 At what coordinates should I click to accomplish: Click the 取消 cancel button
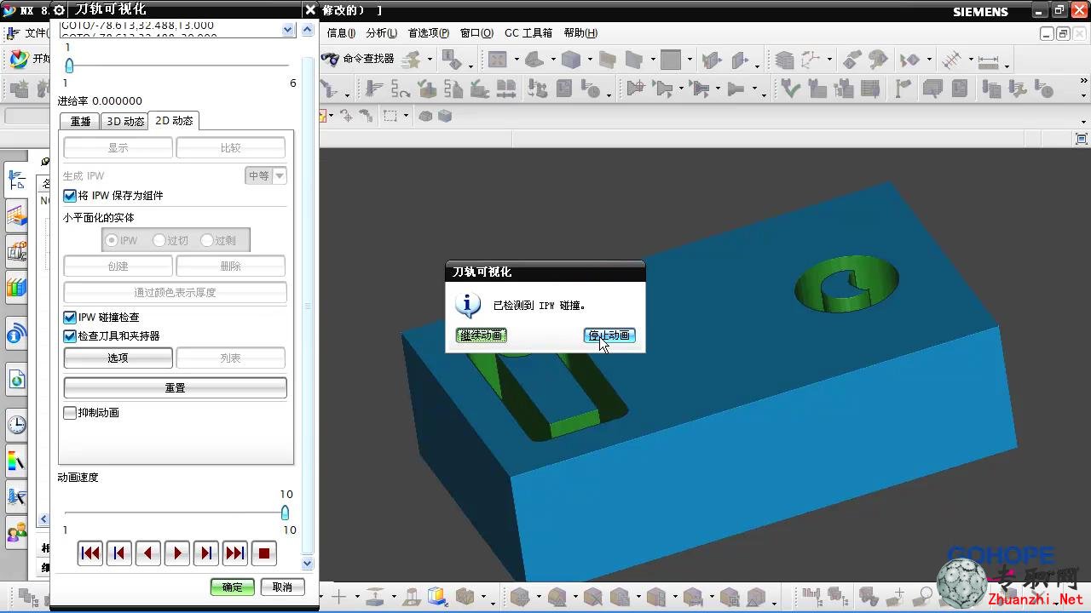click(282, 587)
